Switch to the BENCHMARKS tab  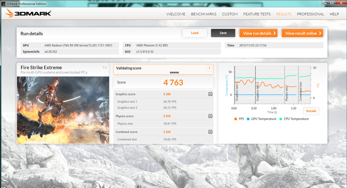pos(204,14)
